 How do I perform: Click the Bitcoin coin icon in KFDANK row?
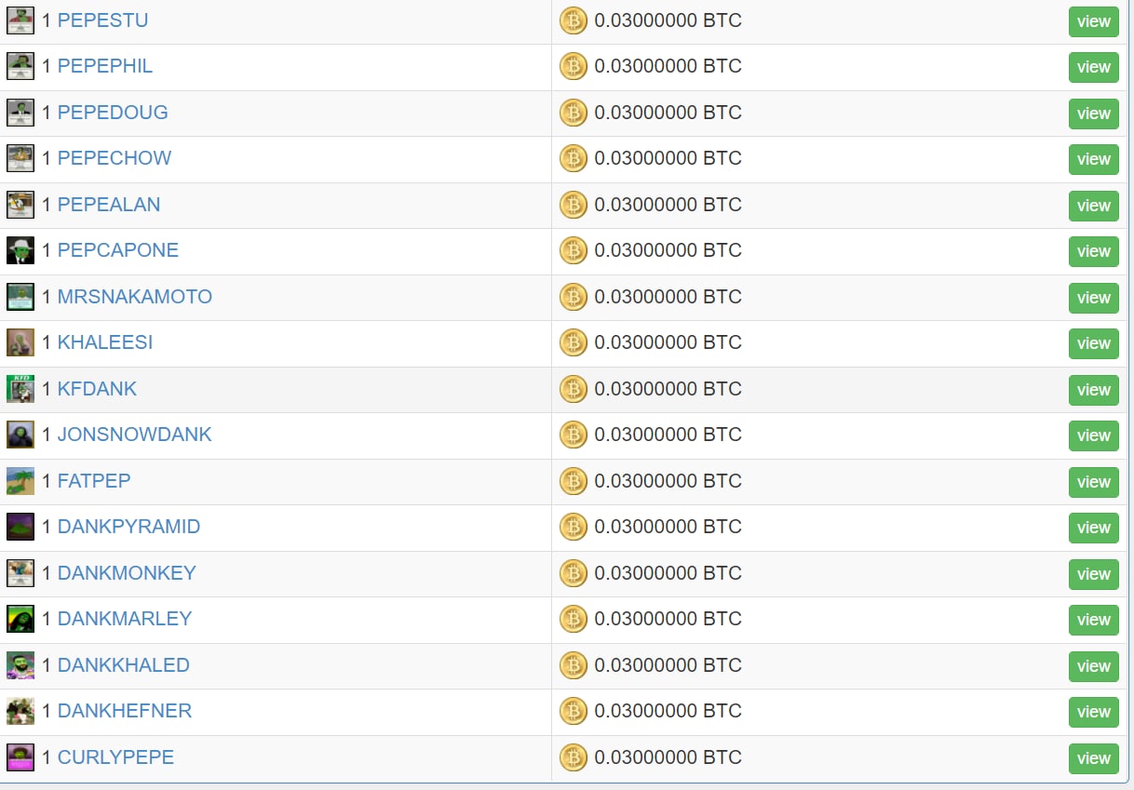(574, 389)
